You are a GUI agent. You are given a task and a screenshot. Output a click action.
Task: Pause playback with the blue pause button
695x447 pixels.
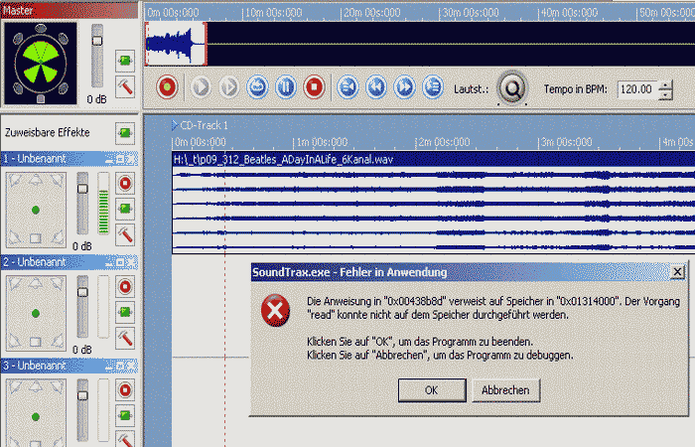click(x=285, y=87)
